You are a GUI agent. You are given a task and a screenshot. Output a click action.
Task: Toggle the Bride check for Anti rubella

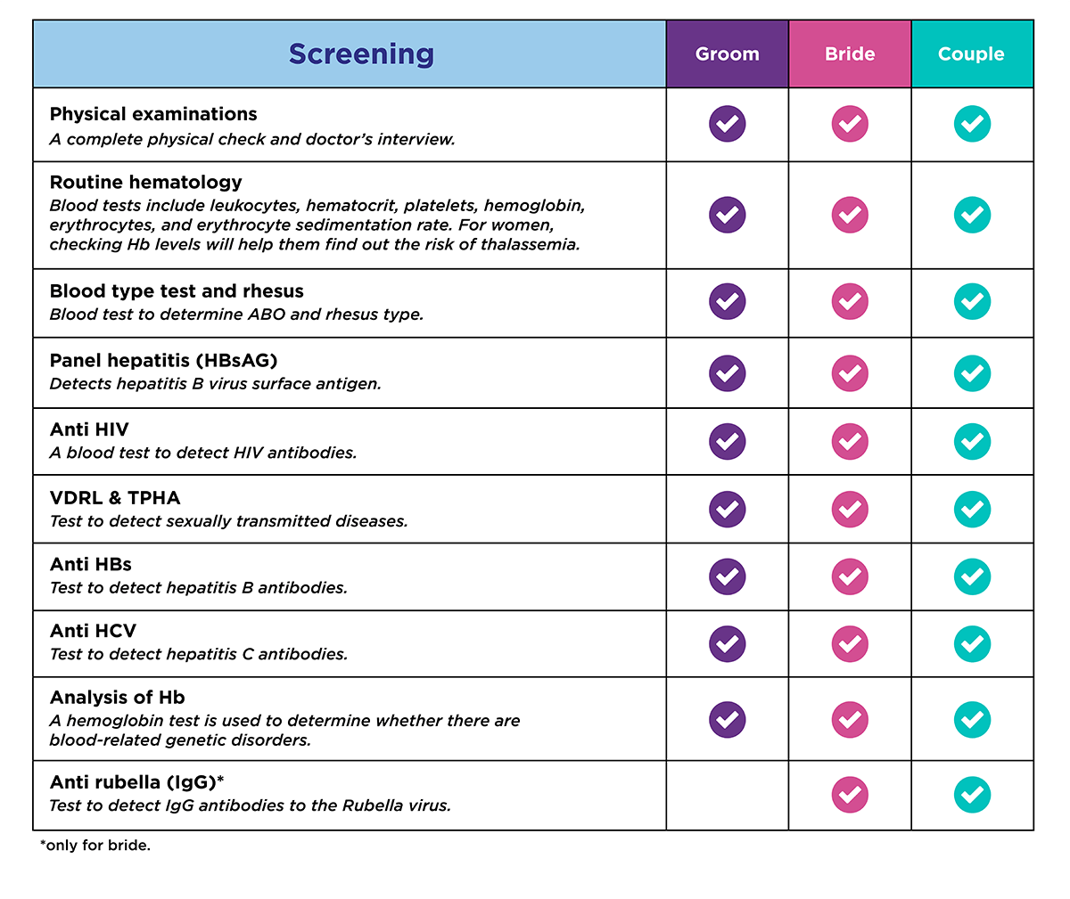tap(850, 795)
